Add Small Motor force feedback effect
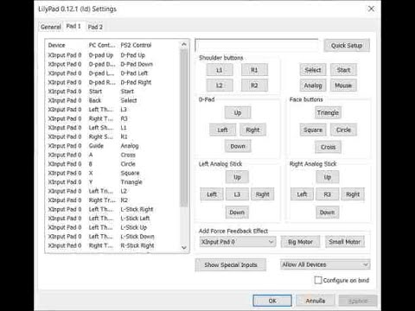The image size is (415, 311). pyautogui.click(x=345, y=242)
